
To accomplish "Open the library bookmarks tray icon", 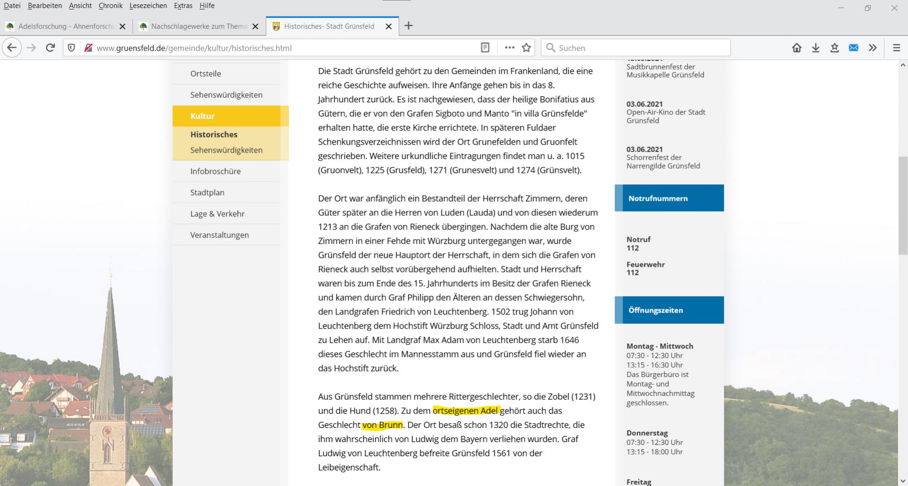I will coord(835,48).
